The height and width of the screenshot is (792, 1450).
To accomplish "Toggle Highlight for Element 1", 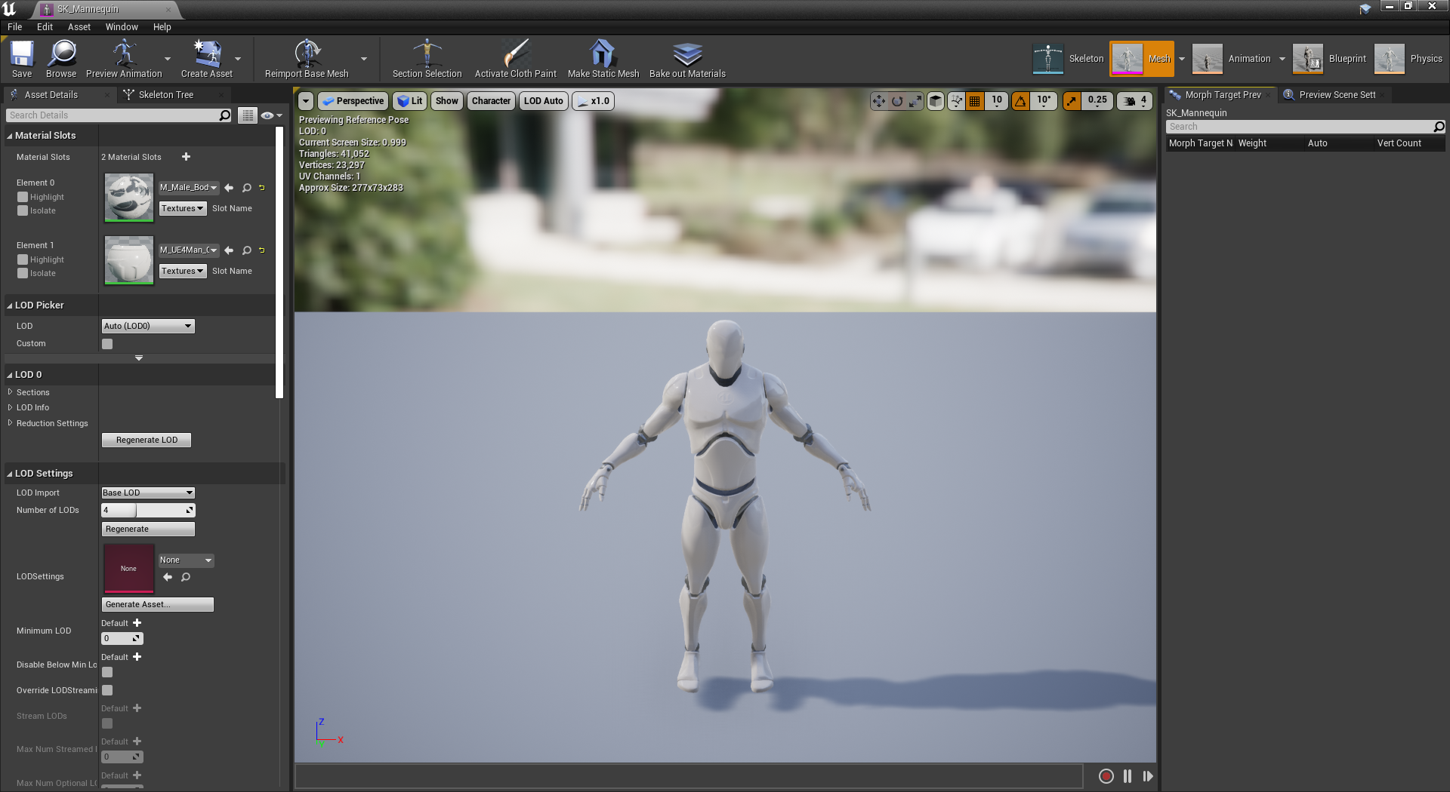I will click(23, 260).
